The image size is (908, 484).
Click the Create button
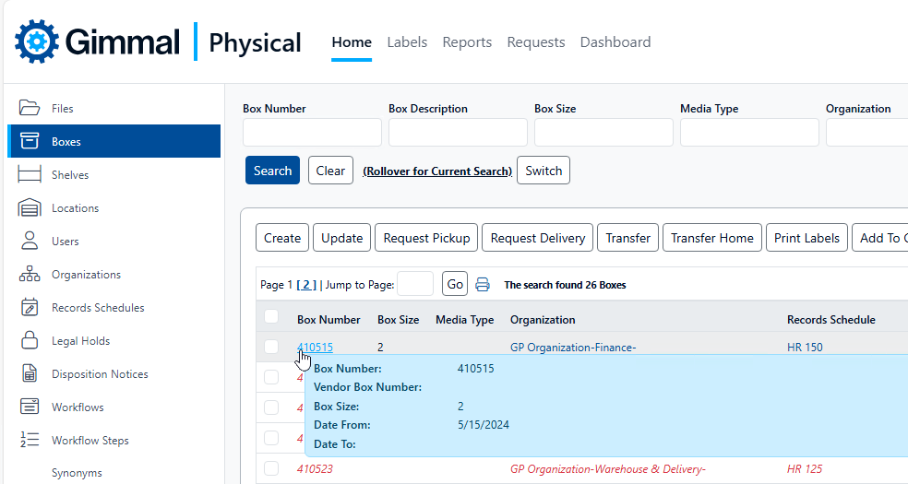(282, 238)
